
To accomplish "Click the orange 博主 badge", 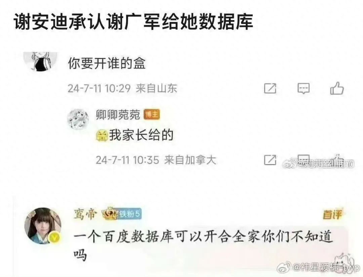I will click(152, 114).
